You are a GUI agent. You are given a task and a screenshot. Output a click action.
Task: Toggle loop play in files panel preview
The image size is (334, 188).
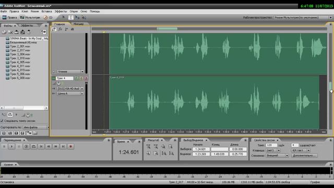tap(10, 115)
